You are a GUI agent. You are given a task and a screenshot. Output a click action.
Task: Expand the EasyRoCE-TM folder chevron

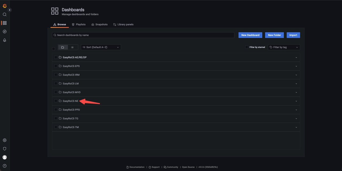coord(296,127)
